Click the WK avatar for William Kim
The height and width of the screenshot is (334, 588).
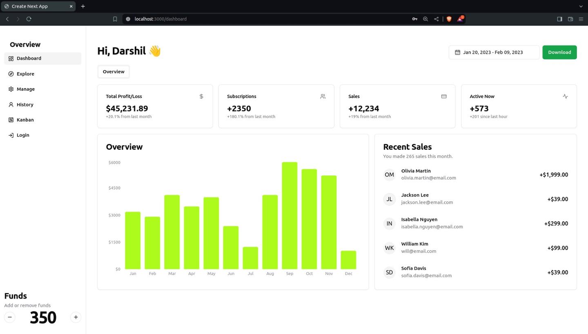coord(390,248)
